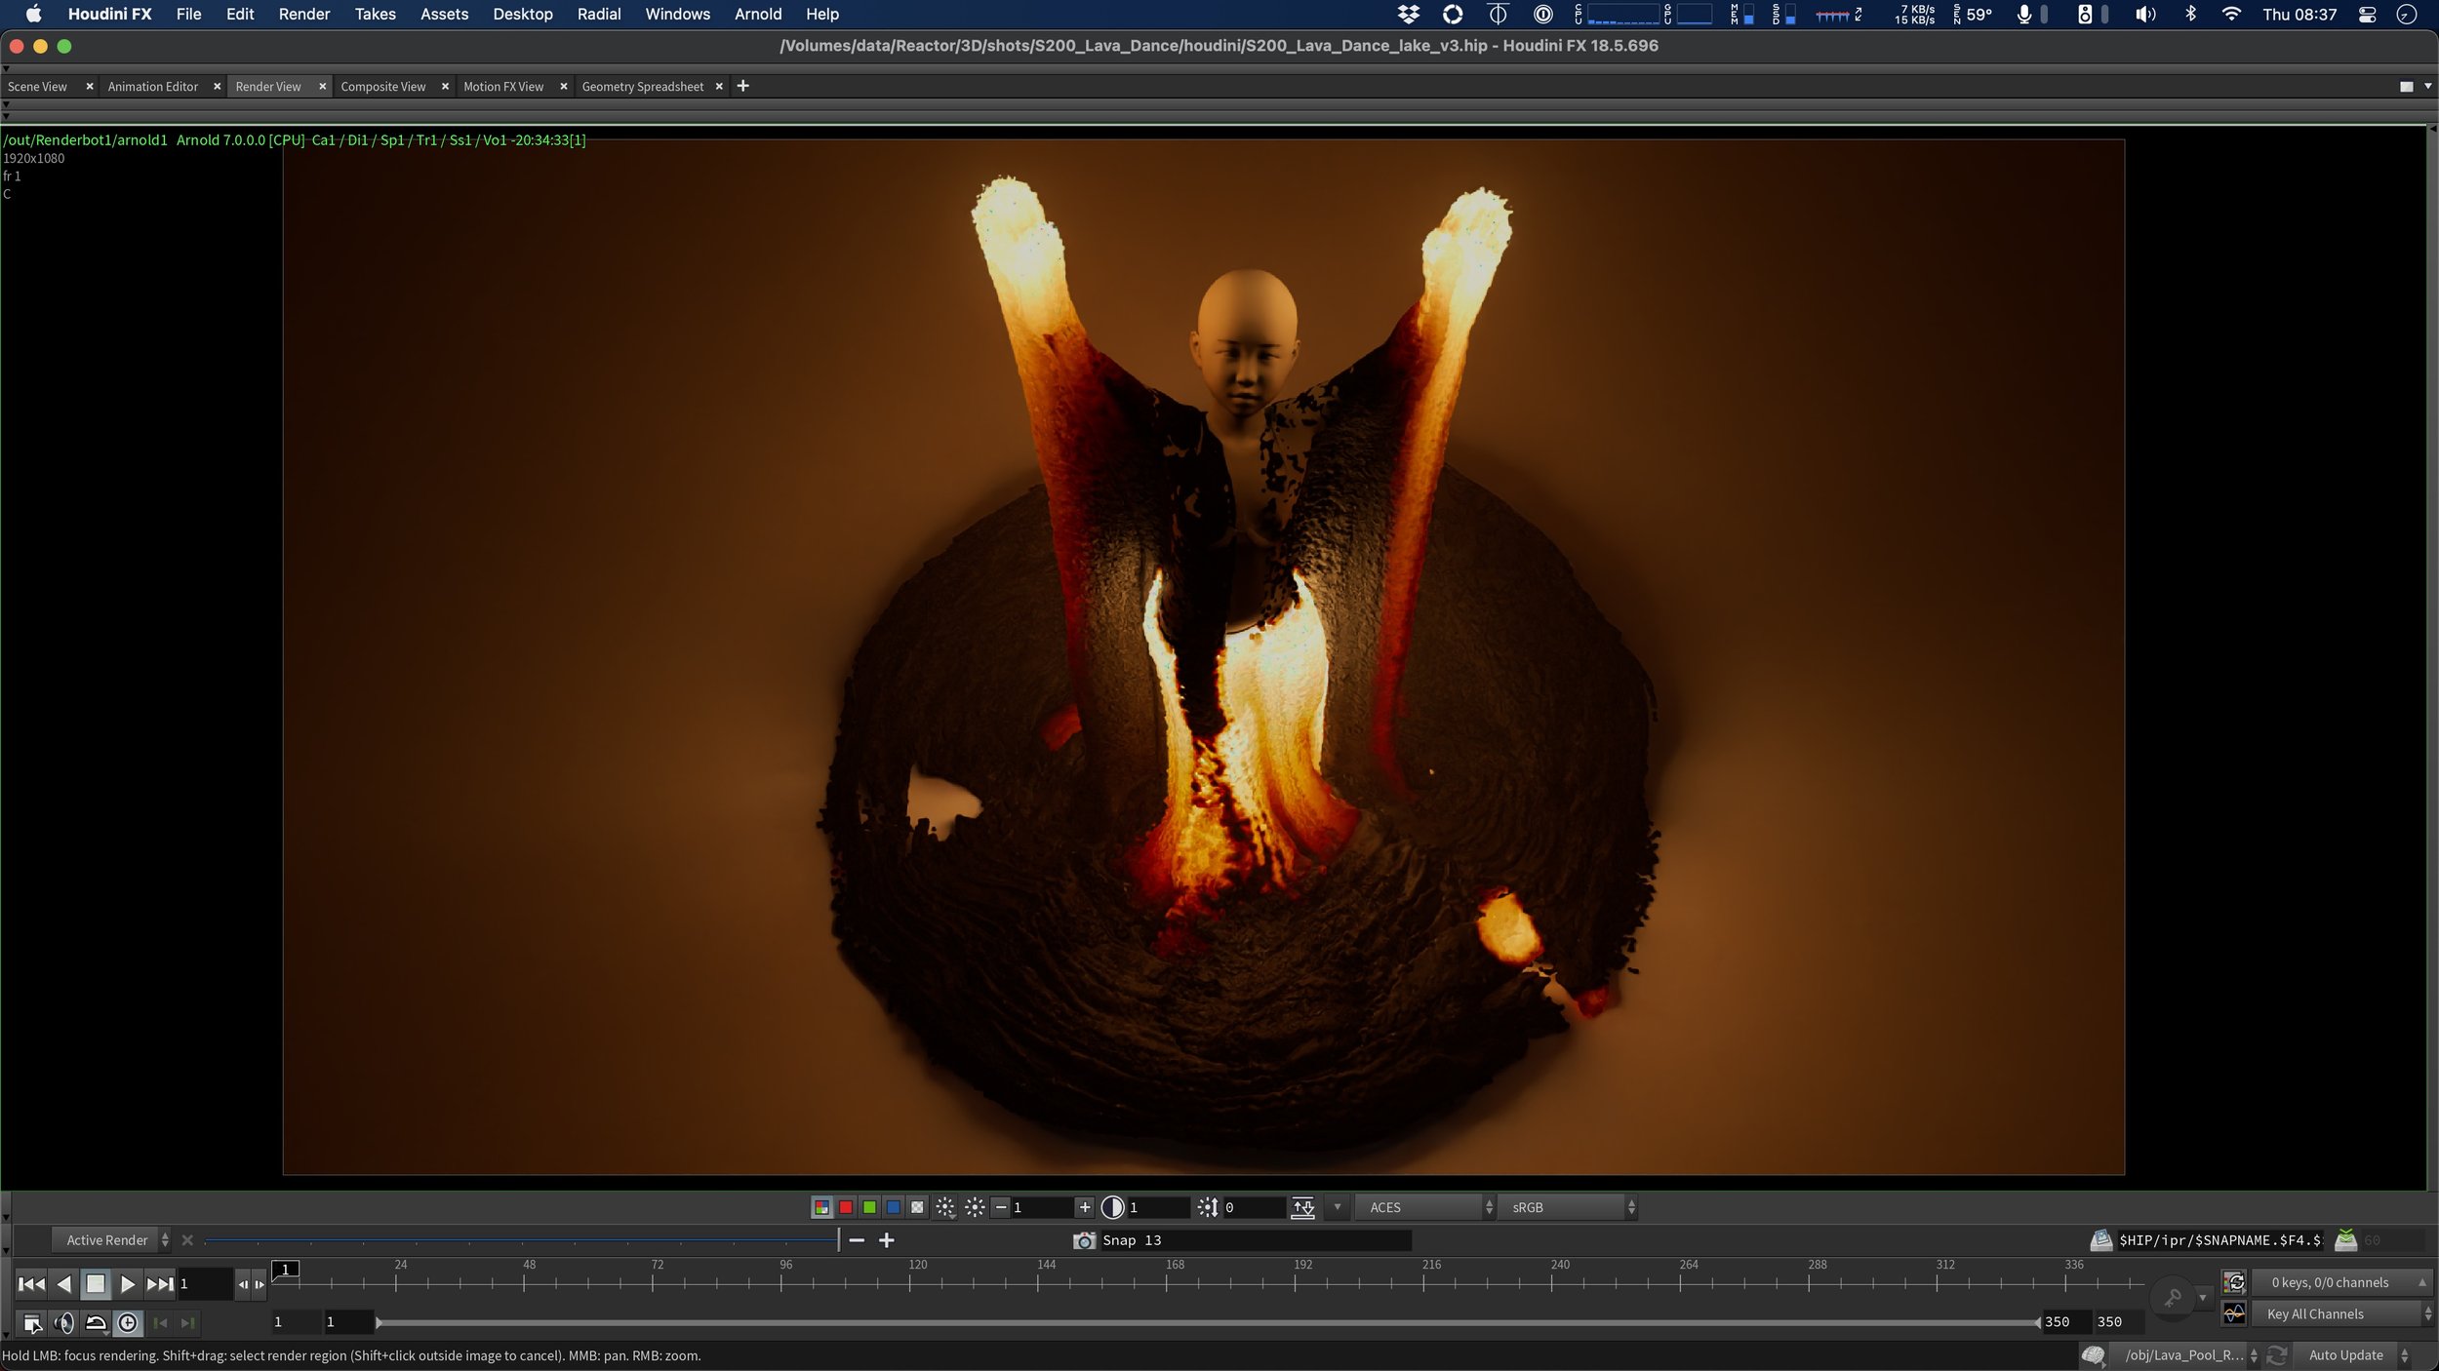This screenshot has height=1371, width=2439.
Task: Click the Snap 13 name field
Action: click(x=1253, y=1240)
